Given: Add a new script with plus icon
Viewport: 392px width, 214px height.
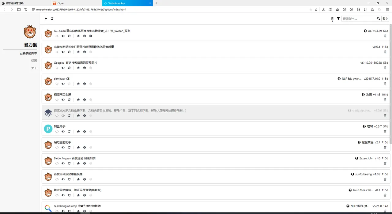Looking at the screenshot, I should coord(46,19).
